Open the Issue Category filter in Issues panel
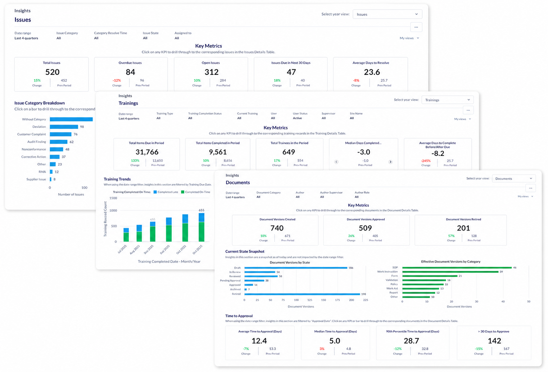 tap(67, 35)
